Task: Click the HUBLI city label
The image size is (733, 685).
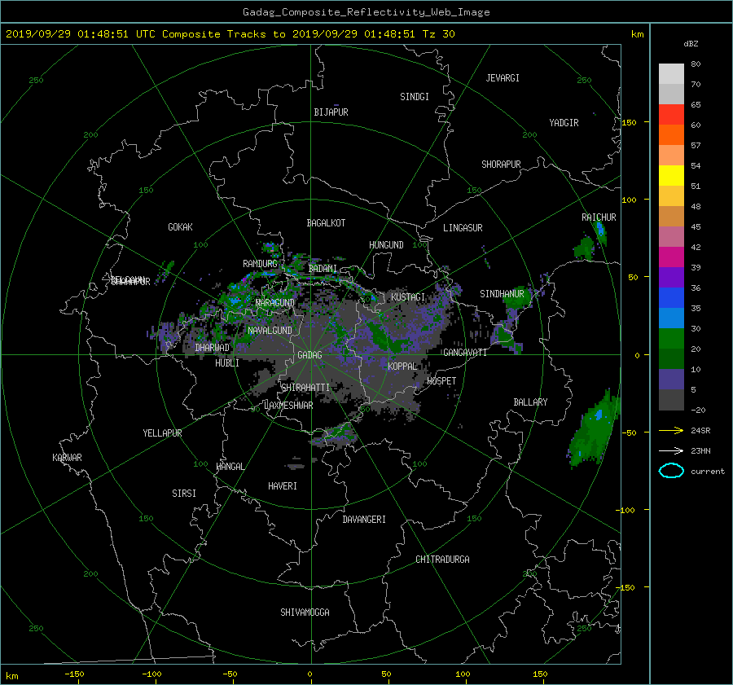Action: tap(226, 362)
